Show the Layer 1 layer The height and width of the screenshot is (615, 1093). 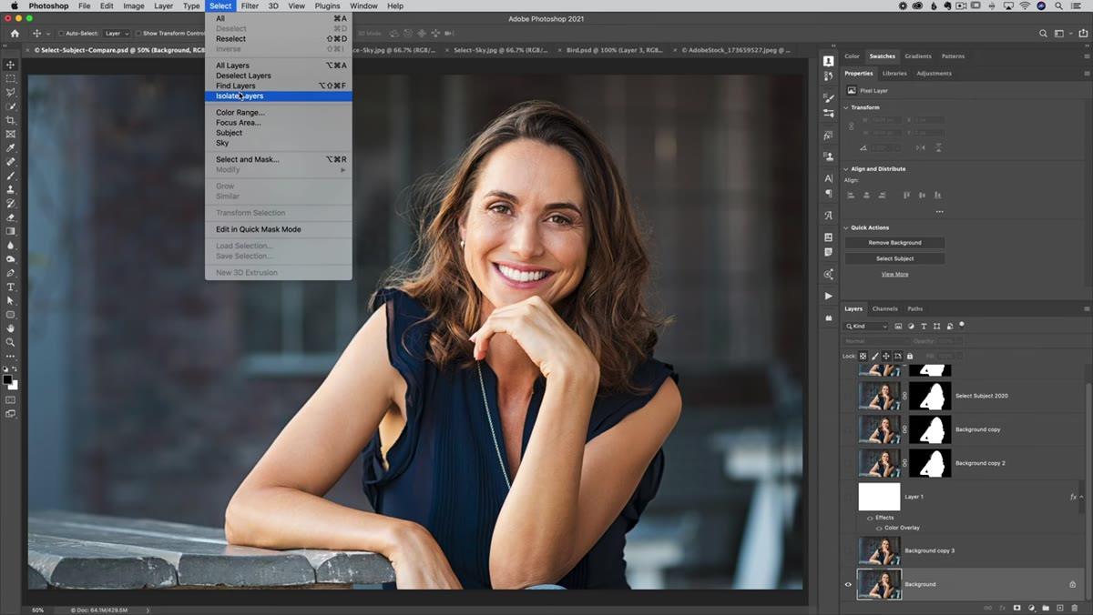848,497
